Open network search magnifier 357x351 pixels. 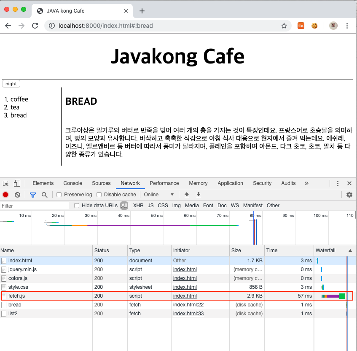45,195
